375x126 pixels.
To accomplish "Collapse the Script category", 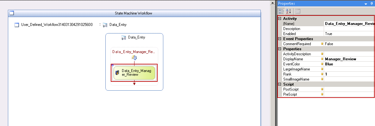I will coord(279,84).
